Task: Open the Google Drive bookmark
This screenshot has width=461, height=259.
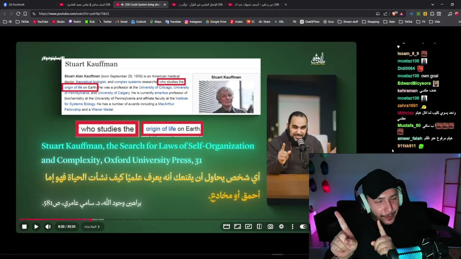Action: (216, 22)
